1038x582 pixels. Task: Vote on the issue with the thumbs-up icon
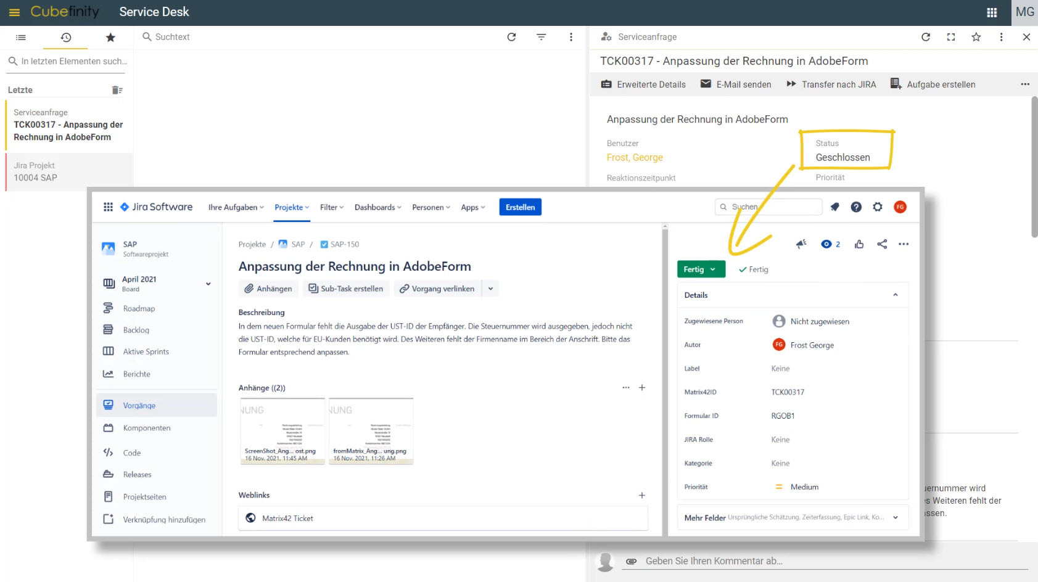(x=859, y=244)
